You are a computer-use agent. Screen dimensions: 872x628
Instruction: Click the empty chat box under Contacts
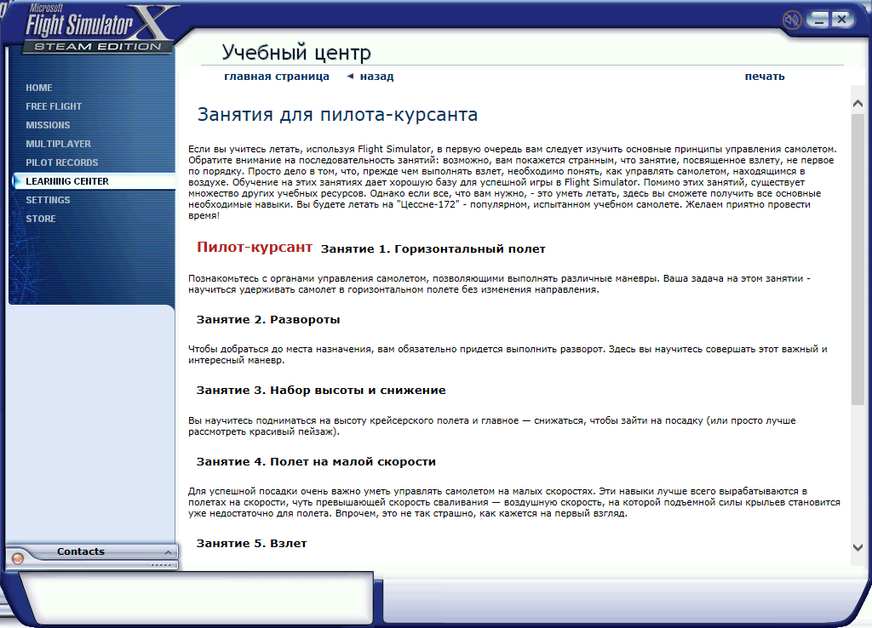point(198,597)
